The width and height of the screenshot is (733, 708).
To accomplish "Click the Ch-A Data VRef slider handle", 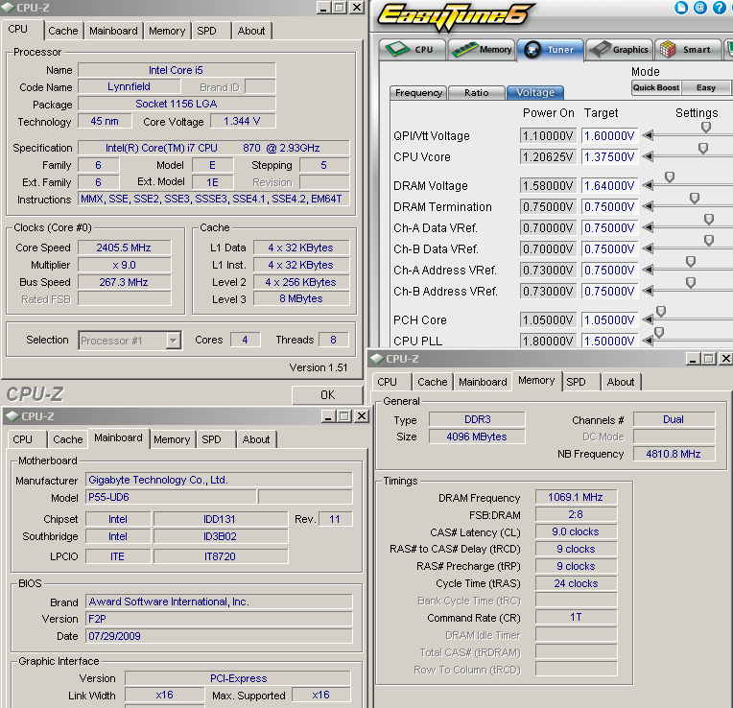I will (709, 219).
